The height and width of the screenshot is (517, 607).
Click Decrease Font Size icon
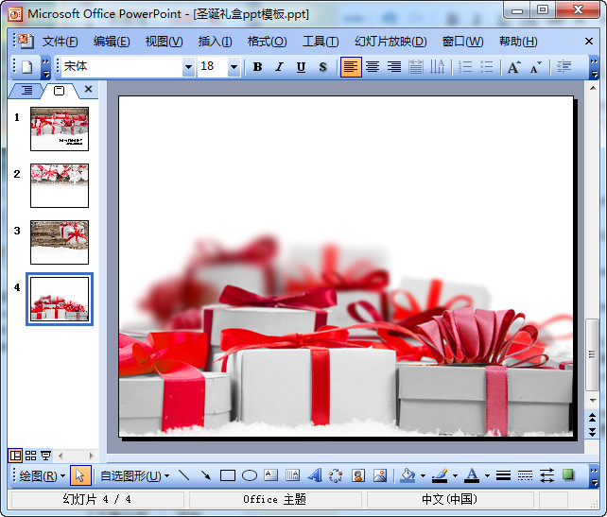click(536, 67)
